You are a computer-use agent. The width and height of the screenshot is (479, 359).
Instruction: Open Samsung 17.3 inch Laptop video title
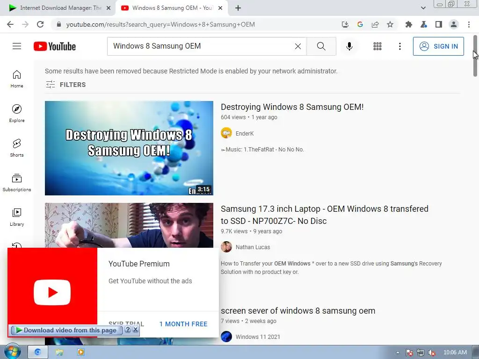[325, 215]
